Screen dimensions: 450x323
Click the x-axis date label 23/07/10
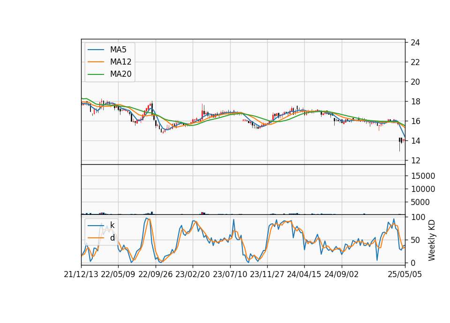pyautogui.click(x=230, y=274)
